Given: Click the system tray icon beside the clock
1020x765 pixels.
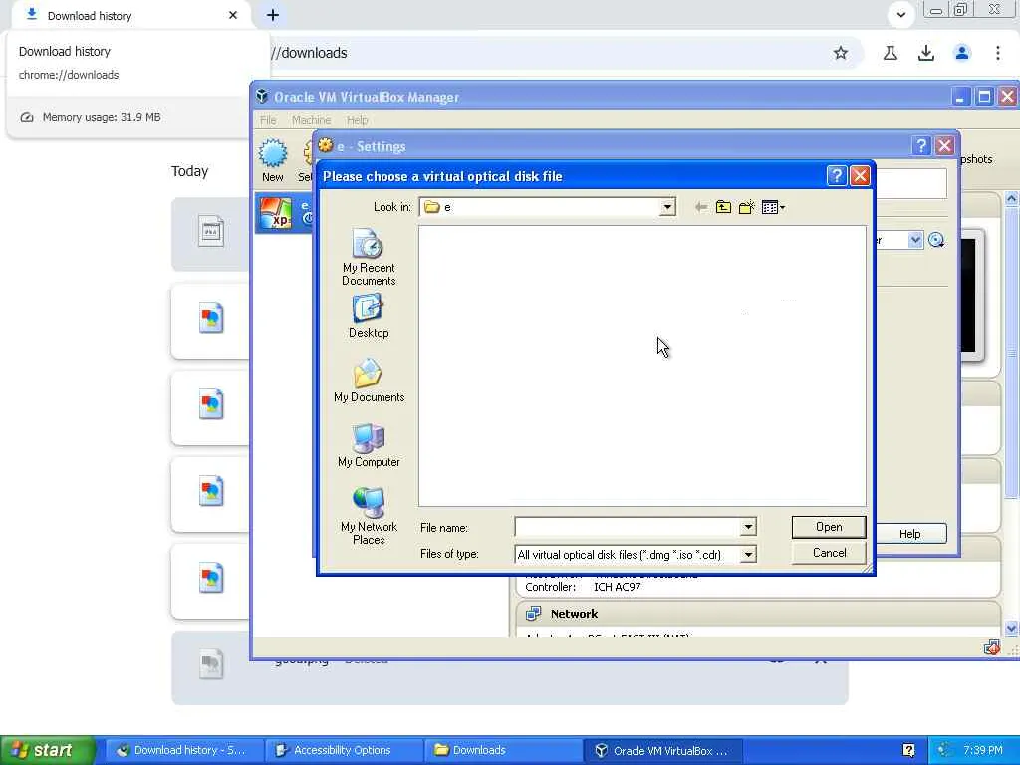Looking at the screenshot, I should (944, 750).
